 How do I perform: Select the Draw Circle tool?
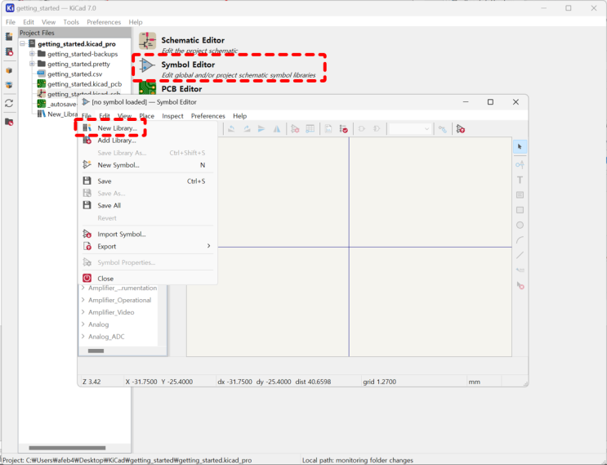(x=520, y=225)
